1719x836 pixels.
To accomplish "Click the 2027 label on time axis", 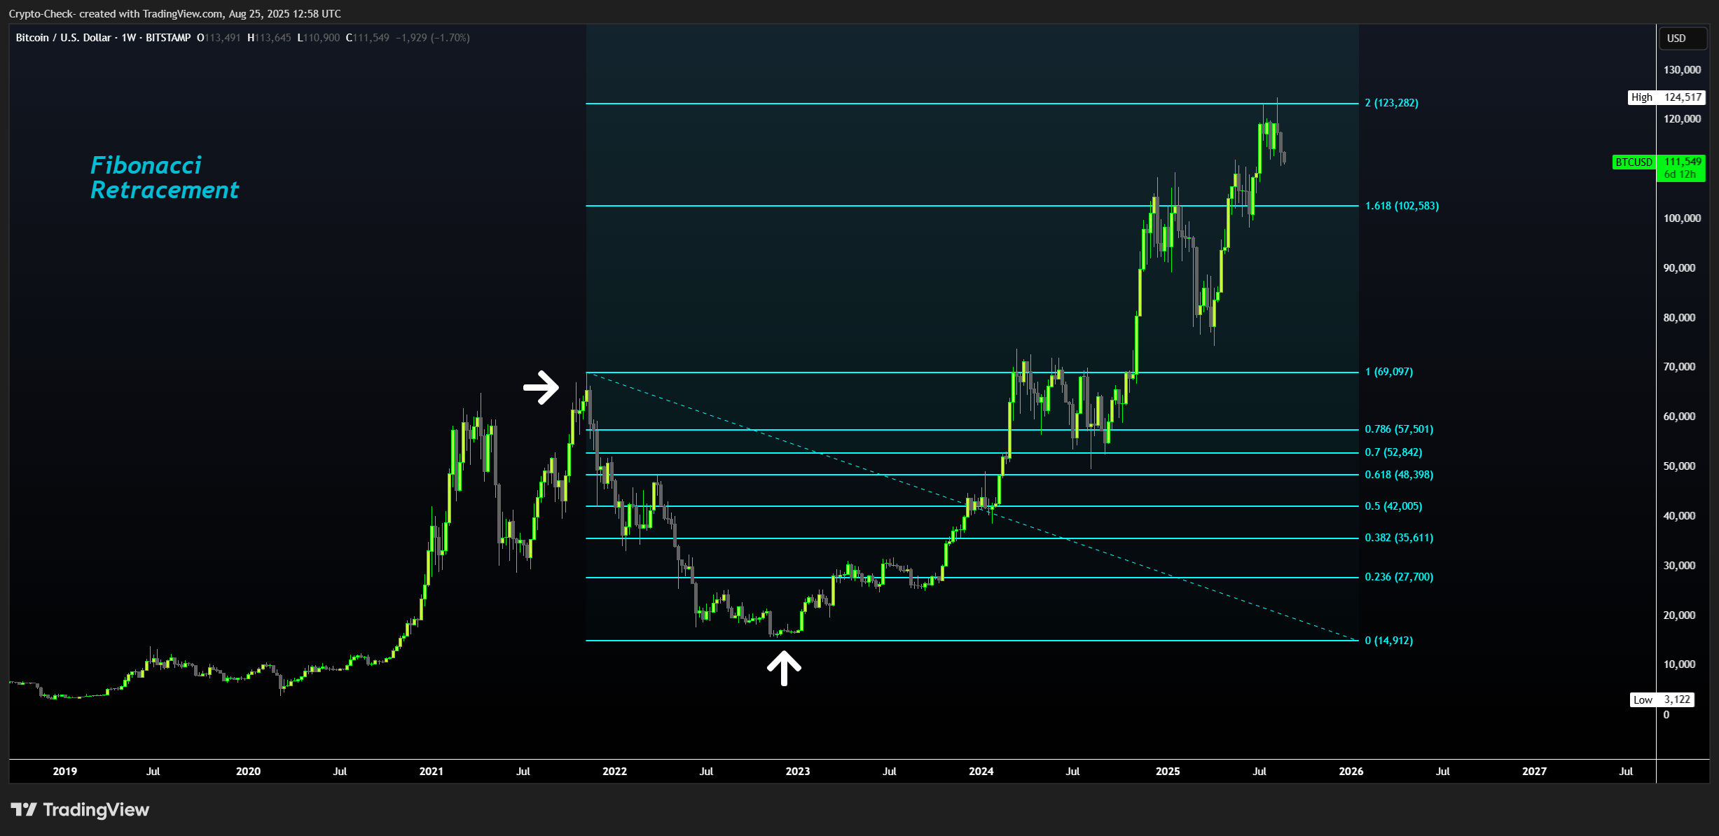I will [x=1535, y=772].
